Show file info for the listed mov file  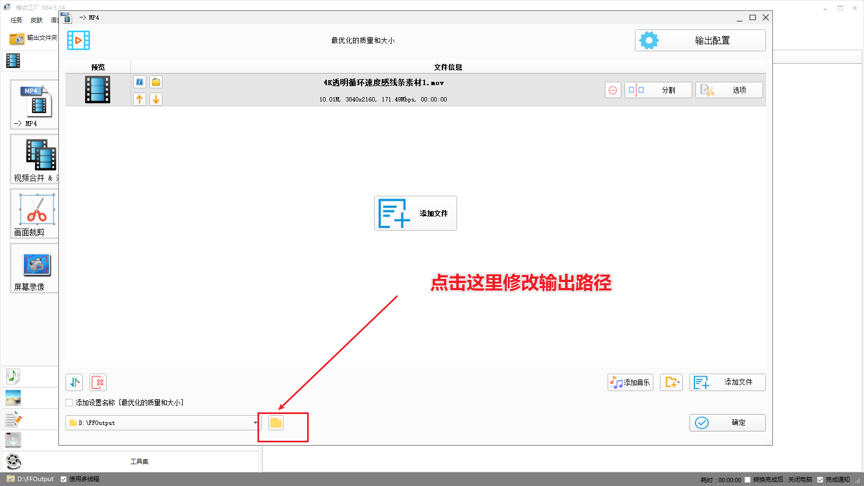(x=140, y=82)
